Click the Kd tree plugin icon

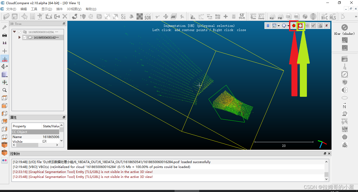[272, 16]
